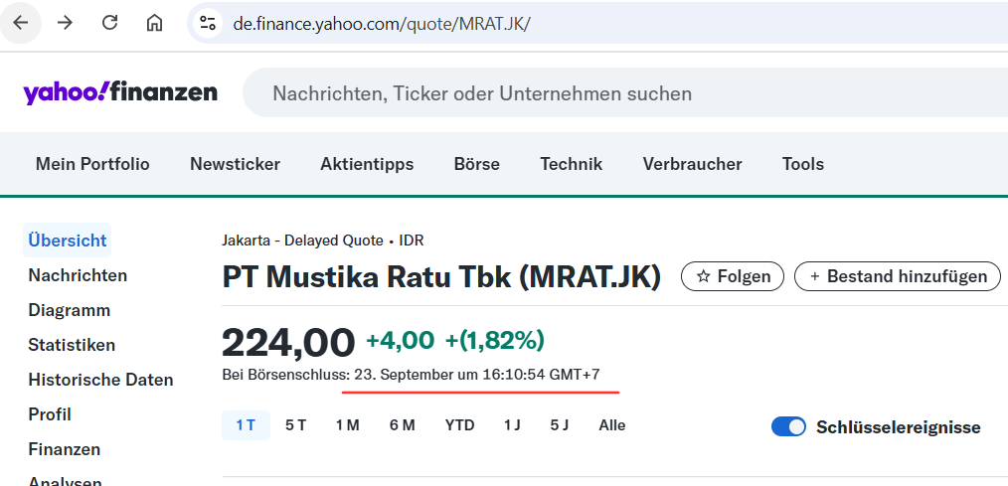Open the Börse menu item
The width and height of the screenshot is (1008, 486).
tap(476, 164)
